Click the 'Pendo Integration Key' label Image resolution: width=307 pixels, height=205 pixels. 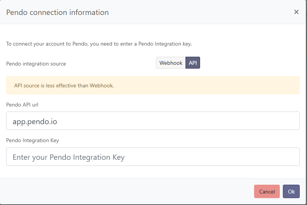click(x=33, y=140)
